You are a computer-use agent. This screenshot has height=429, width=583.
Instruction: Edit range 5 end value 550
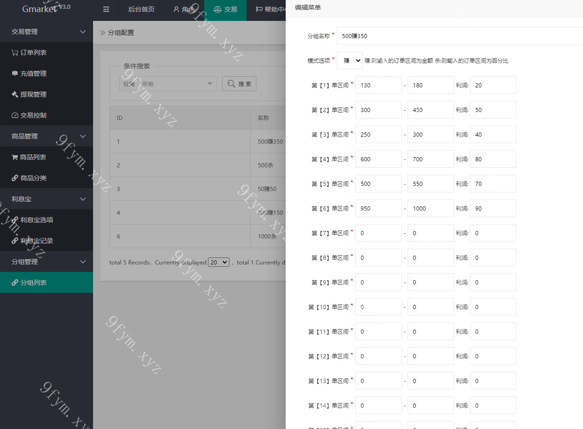tap(431, 184)
